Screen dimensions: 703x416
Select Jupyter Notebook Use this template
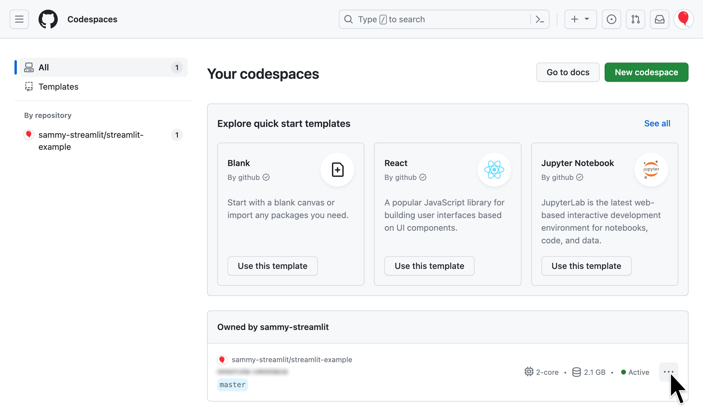[x=587, y=265]
